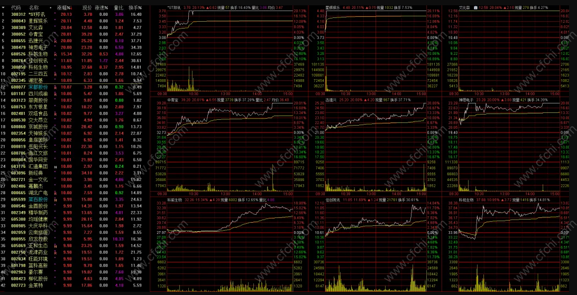Sort the list by 代码 column header
Screen dimensions: 577x295
(16, 7)
